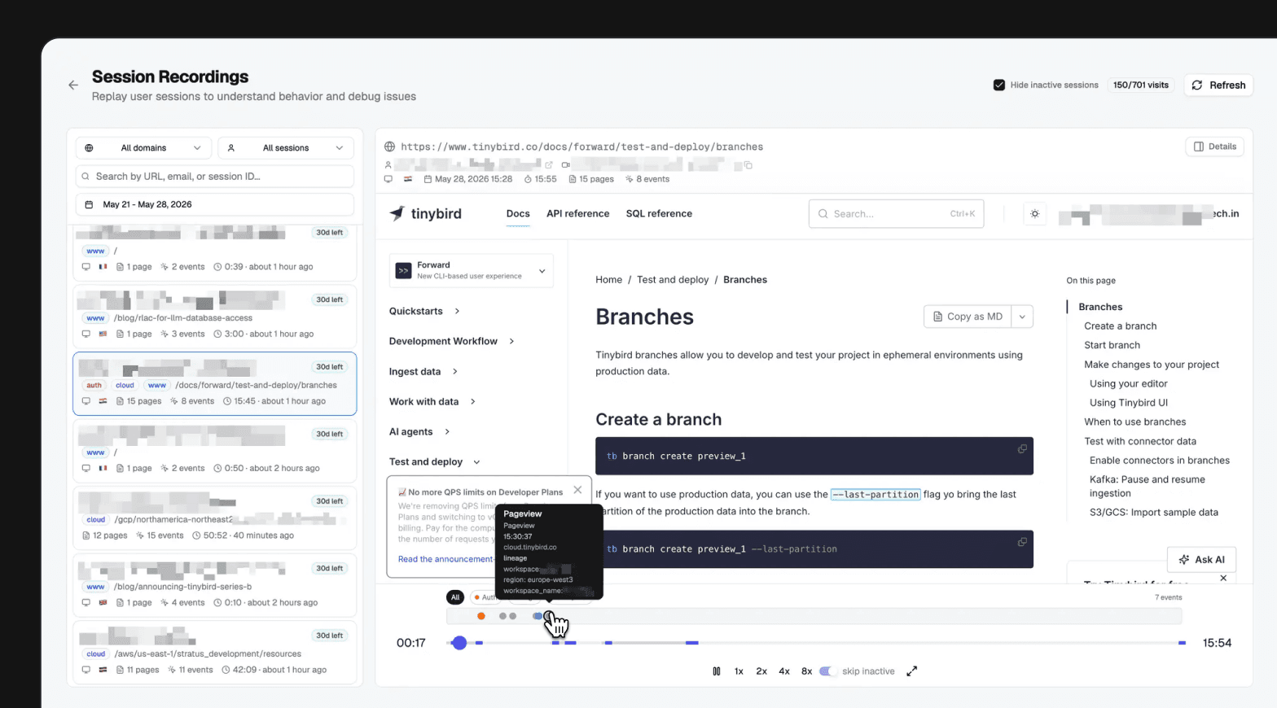Viewport: 1277px width, 708px height.
Task: Close the QPS limits announcement popup
Action: click(577, 490)
